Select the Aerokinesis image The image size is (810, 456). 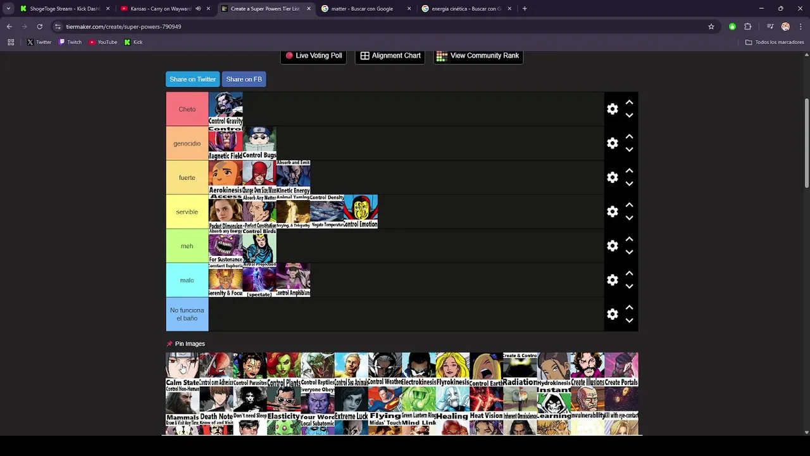coord(225,177)
